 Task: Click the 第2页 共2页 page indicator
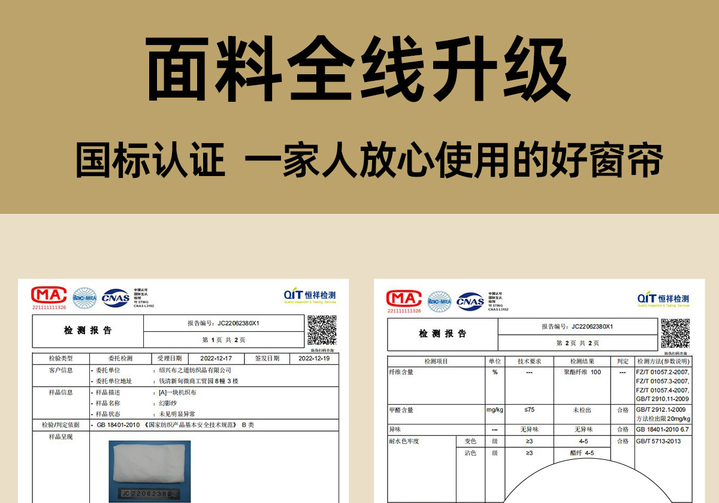[x=578, y=343]
